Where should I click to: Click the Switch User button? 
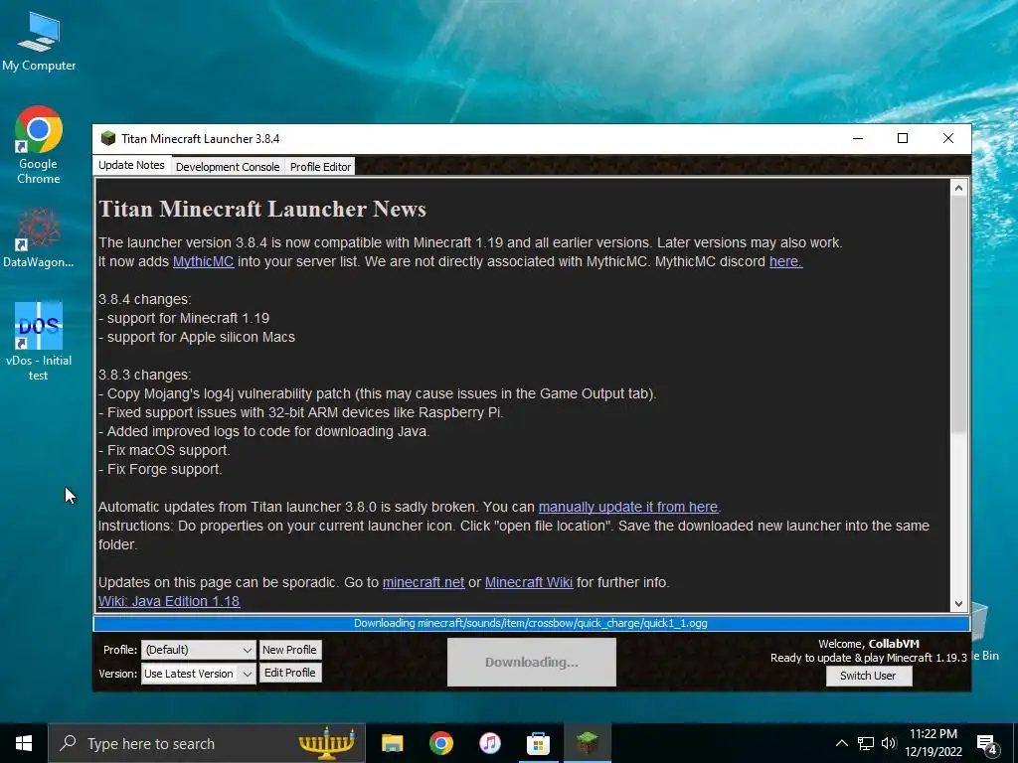868,676
